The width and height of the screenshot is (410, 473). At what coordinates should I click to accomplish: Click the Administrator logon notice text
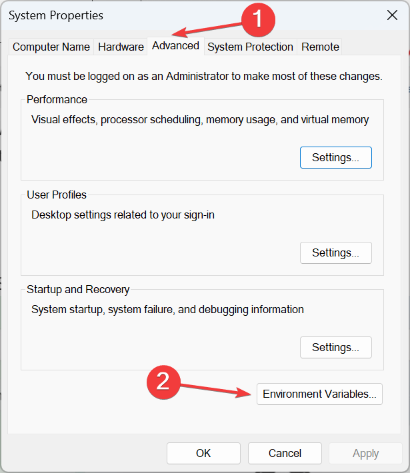click(x=204, y=77)
